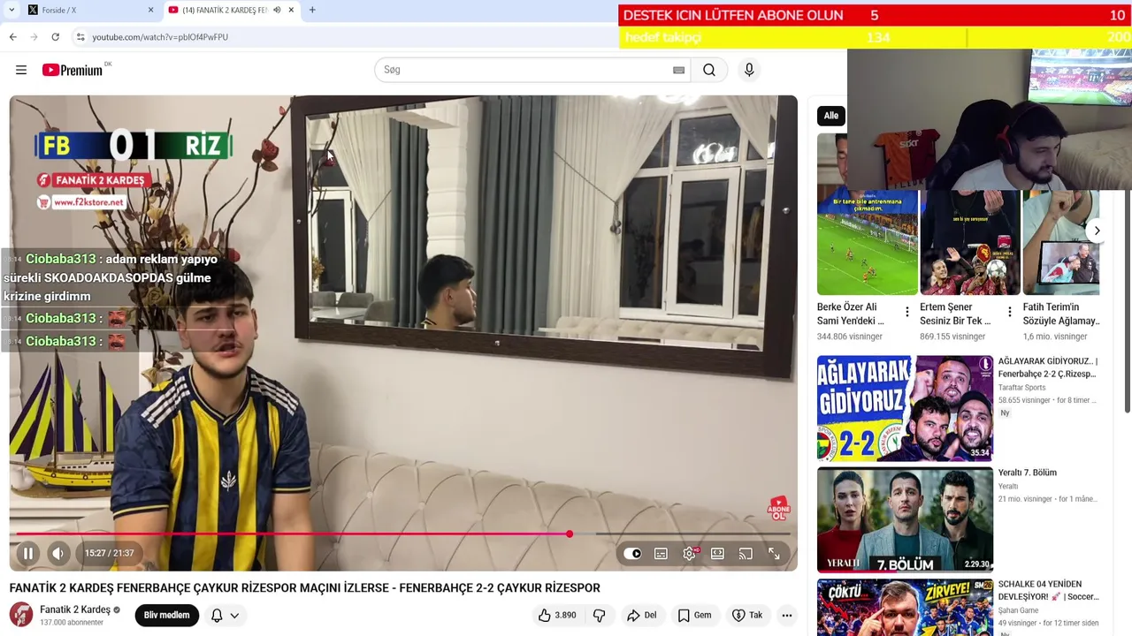
Task: Mute the video volume
Action: [57, 553]
